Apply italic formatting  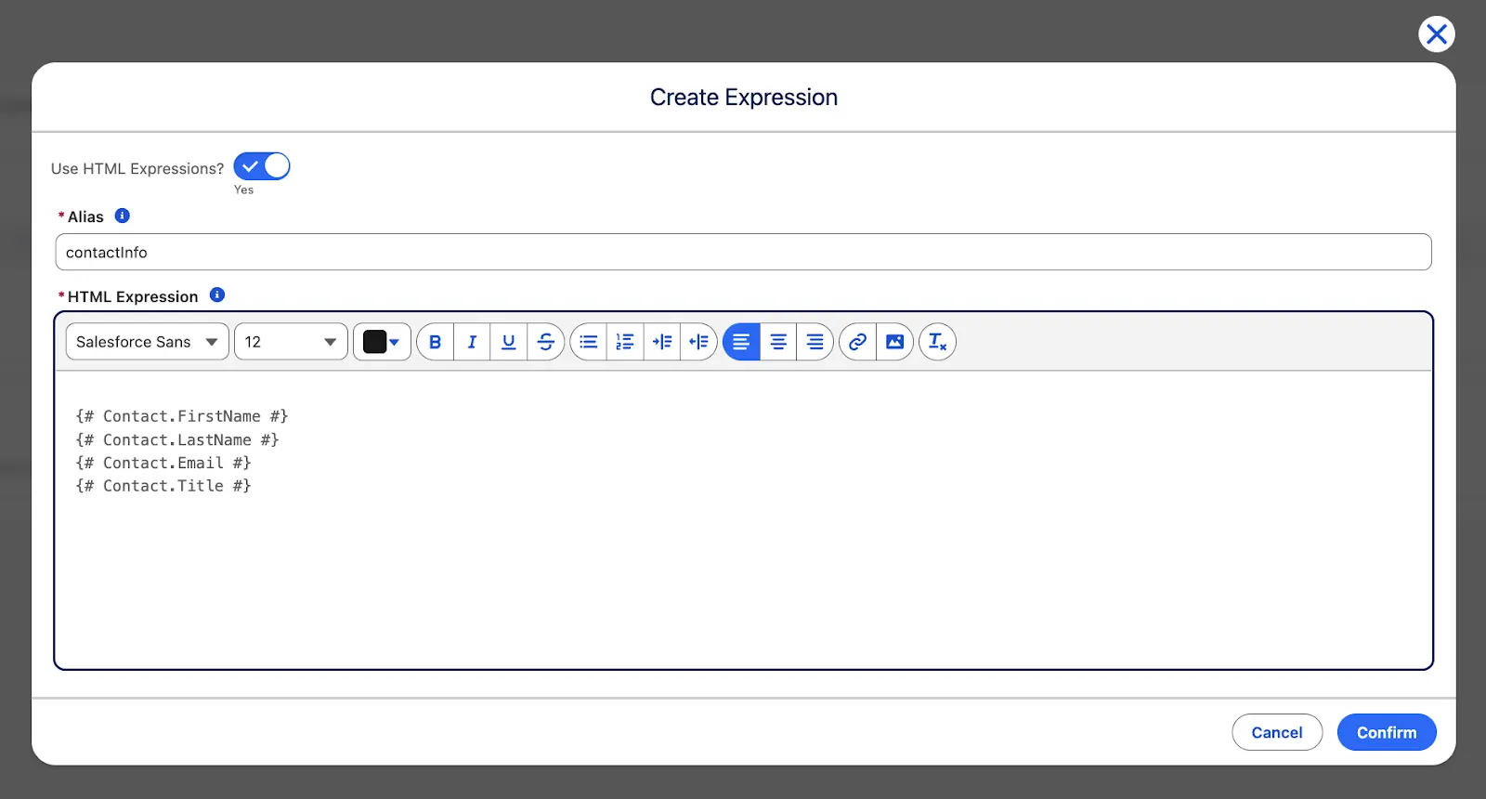tap(472, 342)
